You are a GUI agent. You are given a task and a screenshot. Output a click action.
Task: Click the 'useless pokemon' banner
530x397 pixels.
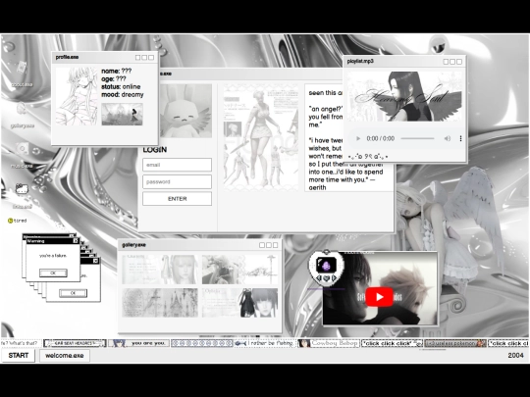coord(455,343)
